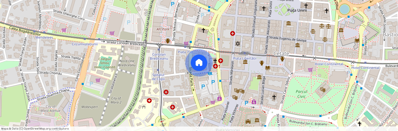The height and width of the screenshot is (131, 398).
Task: Click the church cross north of Piata 700
Action: [203, 30]
